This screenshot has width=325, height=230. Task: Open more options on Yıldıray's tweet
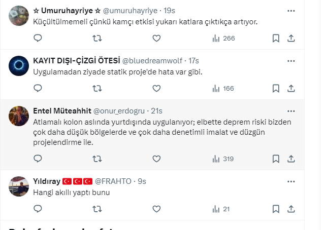tap(291, 181)
